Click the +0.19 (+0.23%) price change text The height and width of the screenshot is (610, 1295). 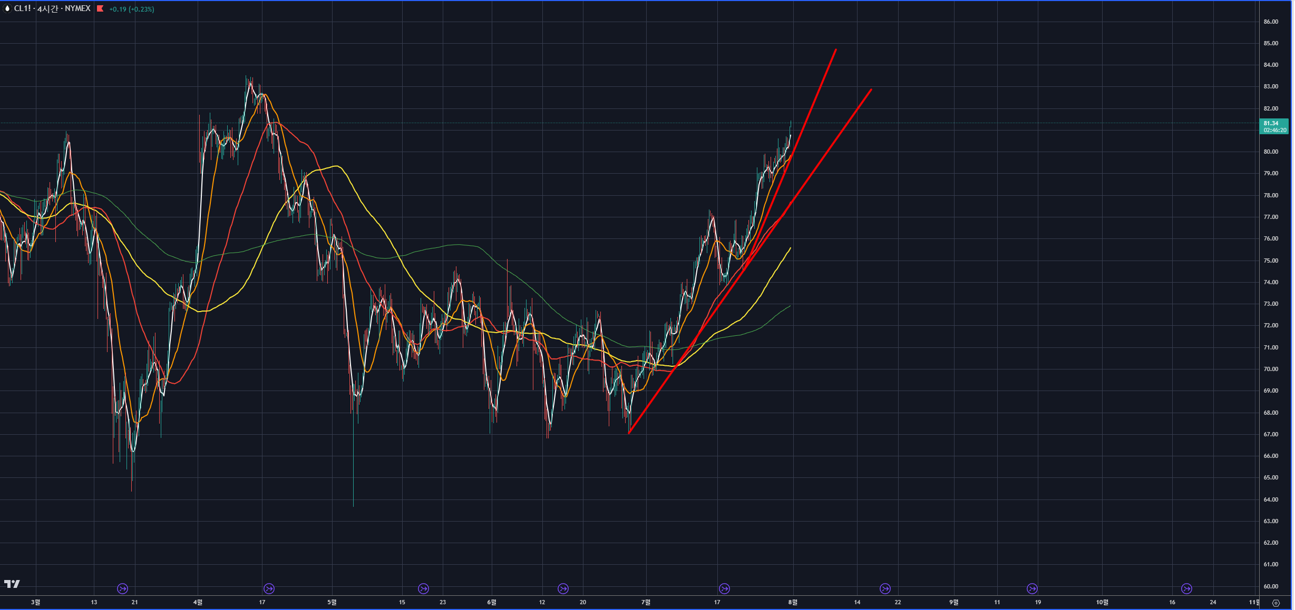click(131, 9)
